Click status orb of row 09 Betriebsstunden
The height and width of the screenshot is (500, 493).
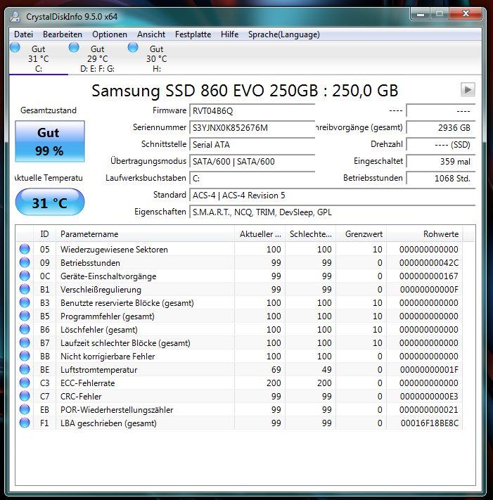(x=25, y=262)
